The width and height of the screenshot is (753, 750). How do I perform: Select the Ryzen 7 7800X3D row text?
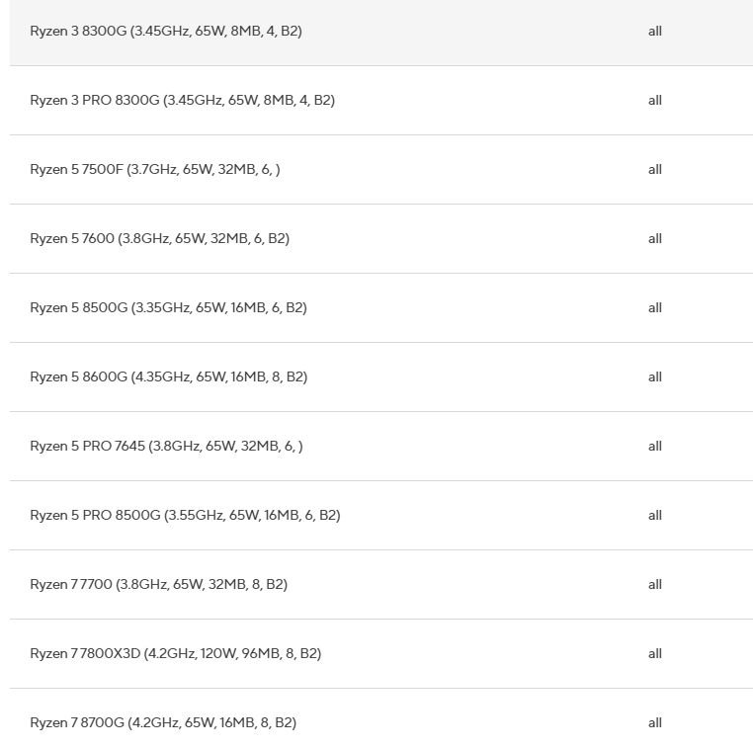(175, 653)
